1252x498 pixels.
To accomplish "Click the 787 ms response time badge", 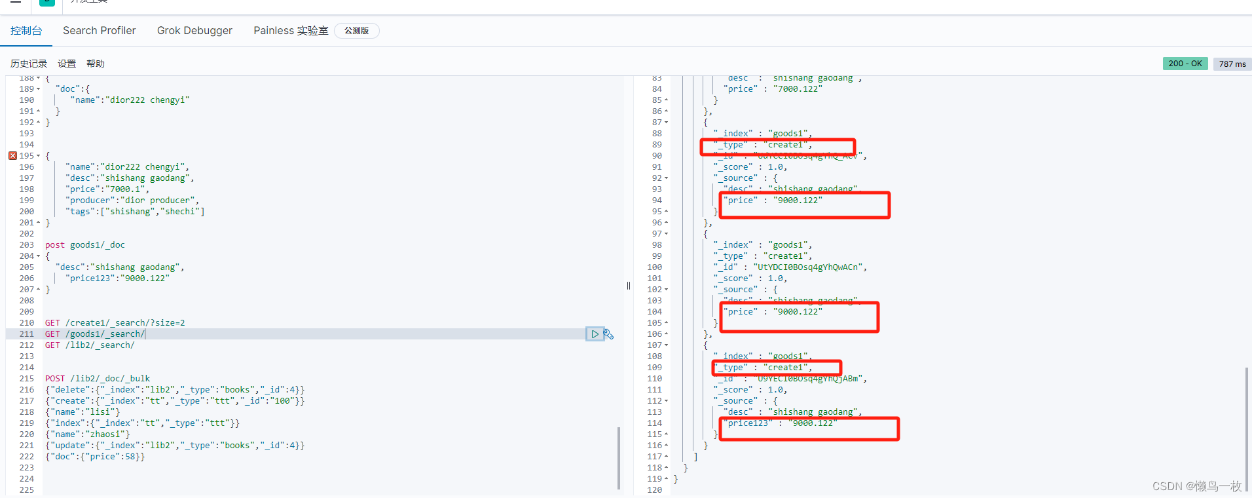I will (1232, 64).
